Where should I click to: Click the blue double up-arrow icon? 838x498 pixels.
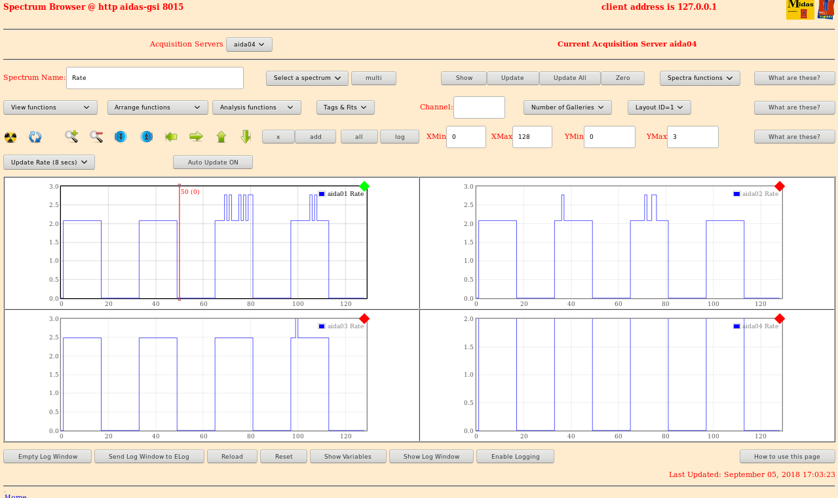pos(147,137)
